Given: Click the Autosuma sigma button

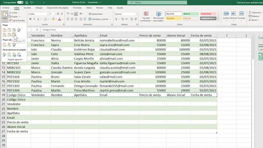Looking at the screenshot, I should (255, 13).
